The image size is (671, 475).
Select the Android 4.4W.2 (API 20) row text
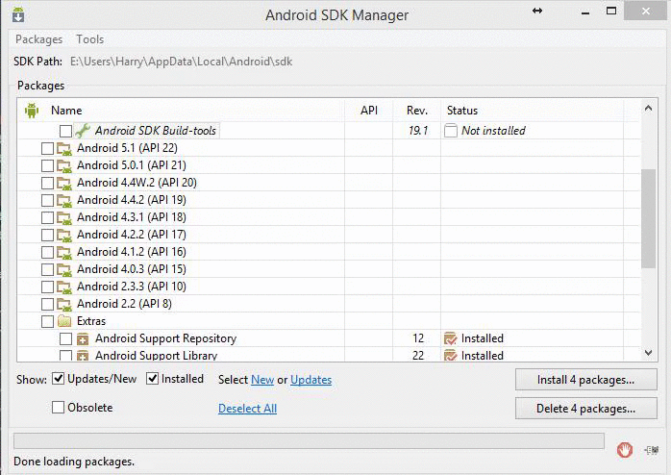[x=137, y=183]
